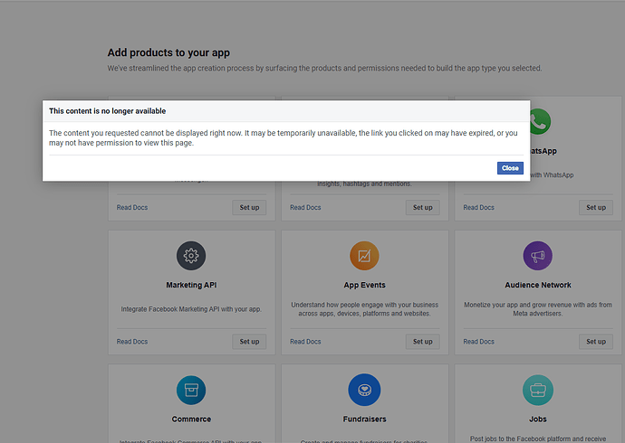The image size is (625, 443).
Task: Open Read Docs for App Events
Action: click(305, 342)
